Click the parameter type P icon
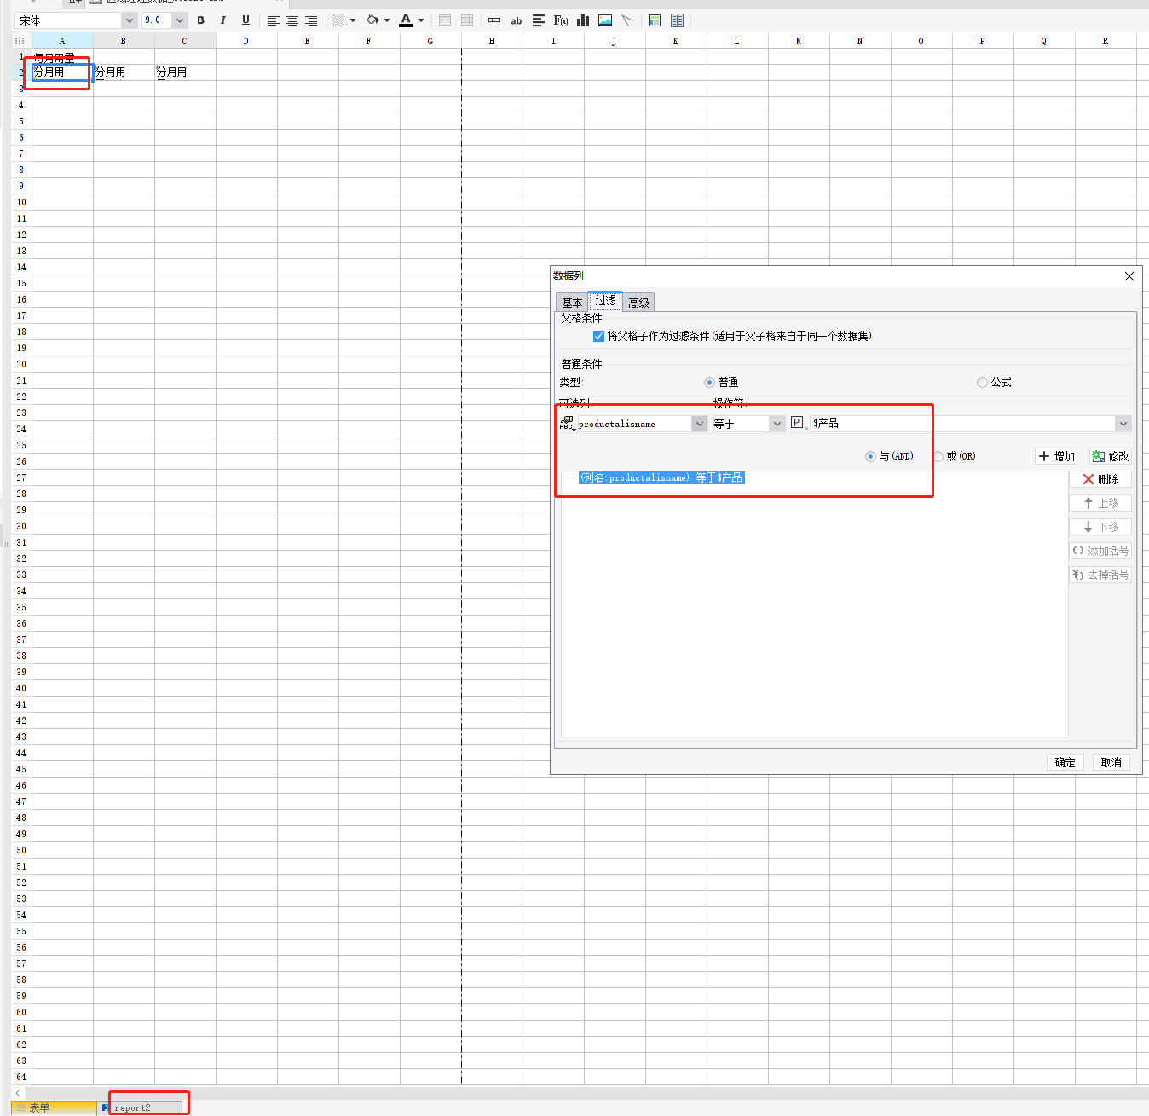 pyautogui.click(x=797, y=422)
